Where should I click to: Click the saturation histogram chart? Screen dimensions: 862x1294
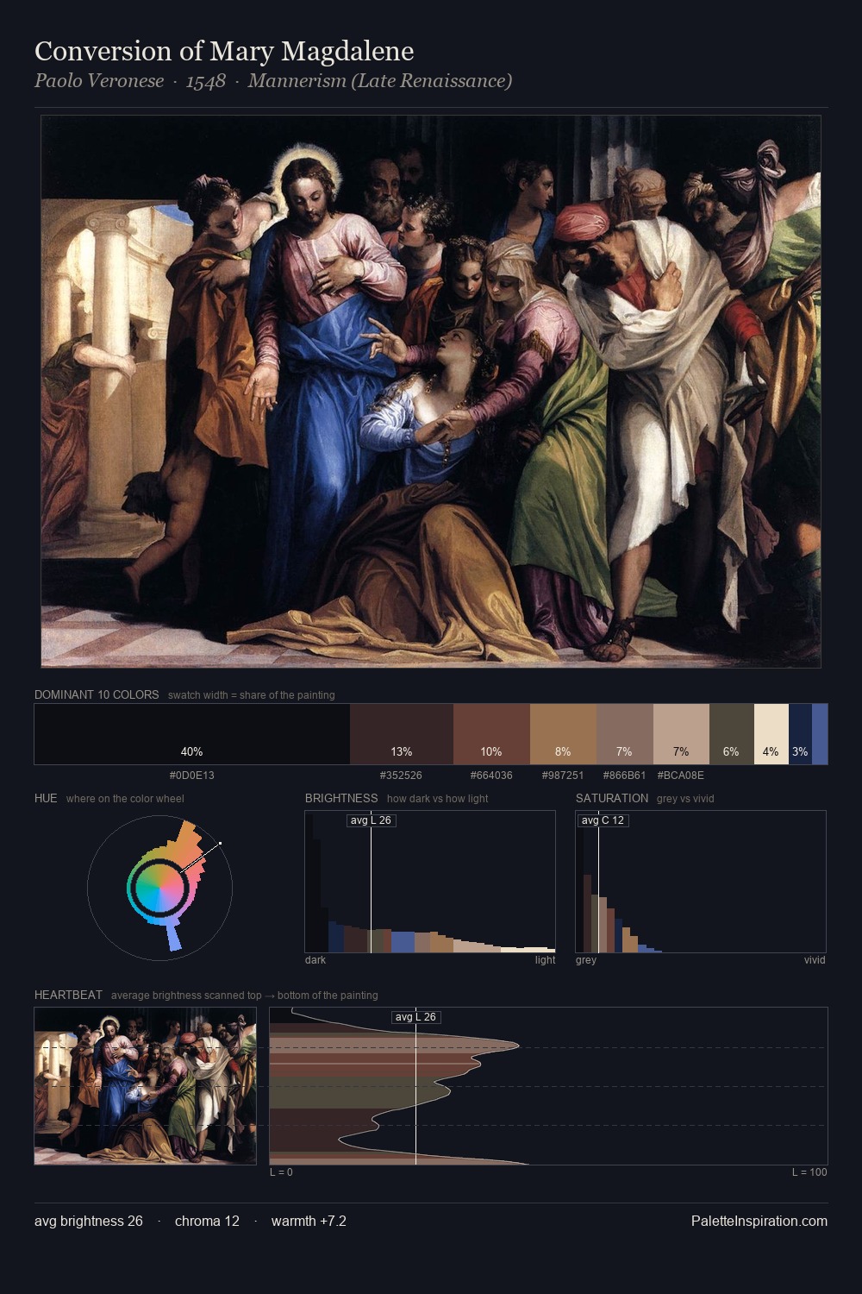point(701,882)
